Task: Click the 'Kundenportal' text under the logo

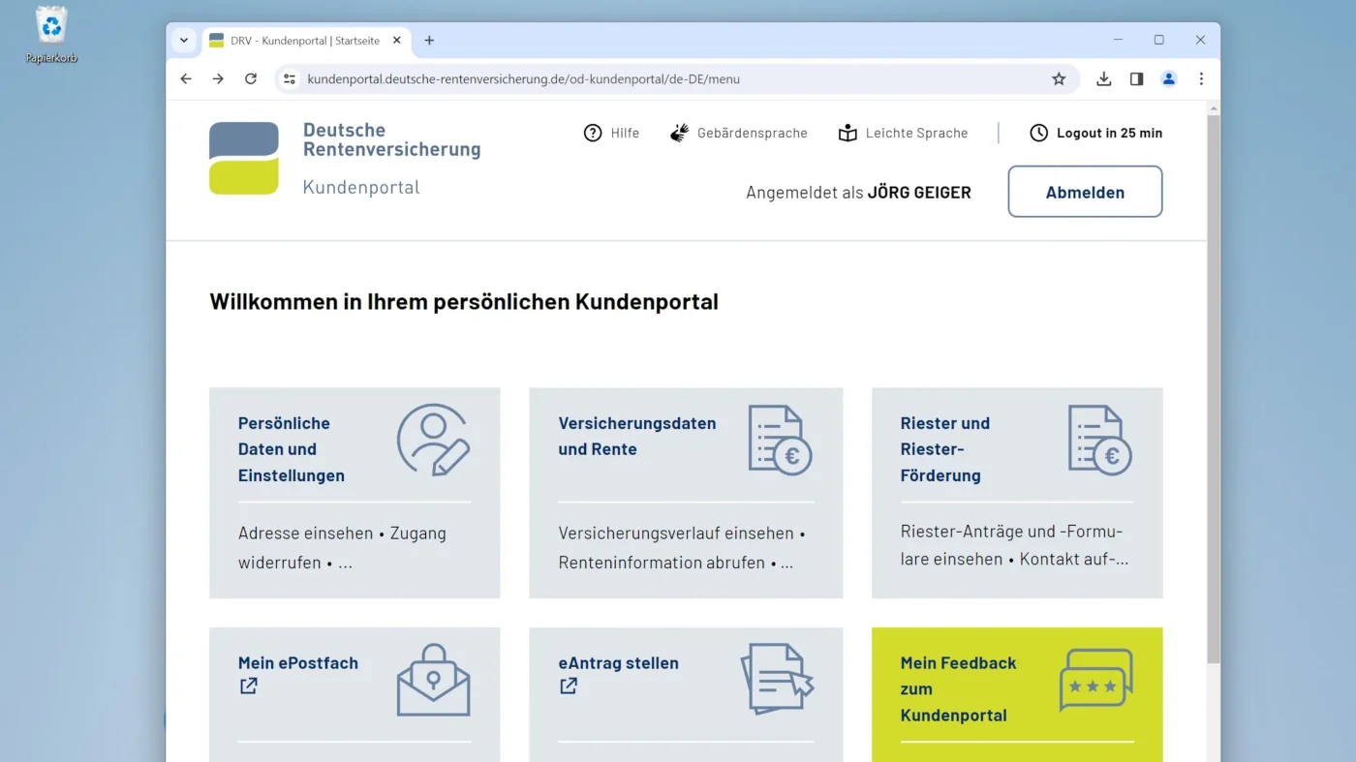Action: point(361,187)
